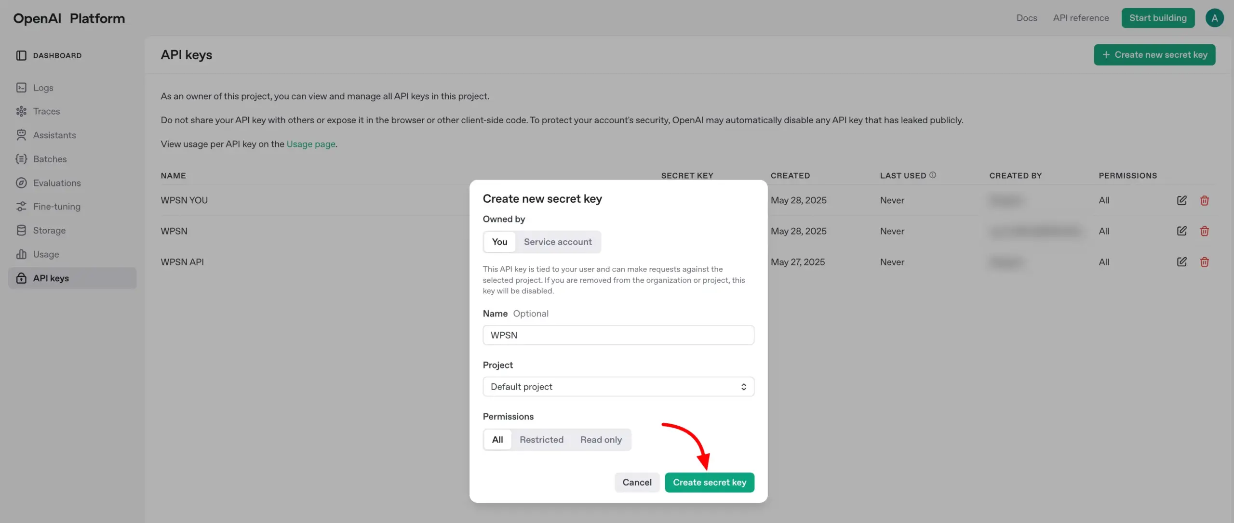Open the Usage page link

310,144
